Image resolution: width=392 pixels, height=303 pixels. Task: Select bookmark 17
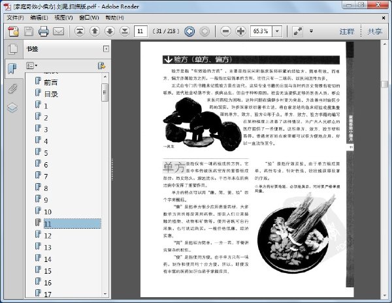[x=48, y=295]
